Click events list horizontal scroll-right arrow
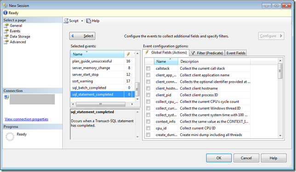The width and height of the screenshot is (296, 172). tap(132, 104)
